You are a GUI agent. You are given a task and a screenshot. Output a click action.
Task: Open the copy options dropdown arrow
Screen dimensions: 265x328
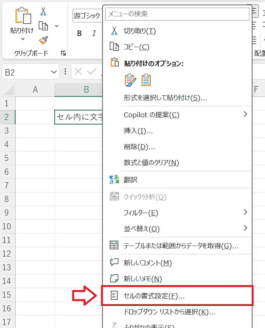click(57, 26)
